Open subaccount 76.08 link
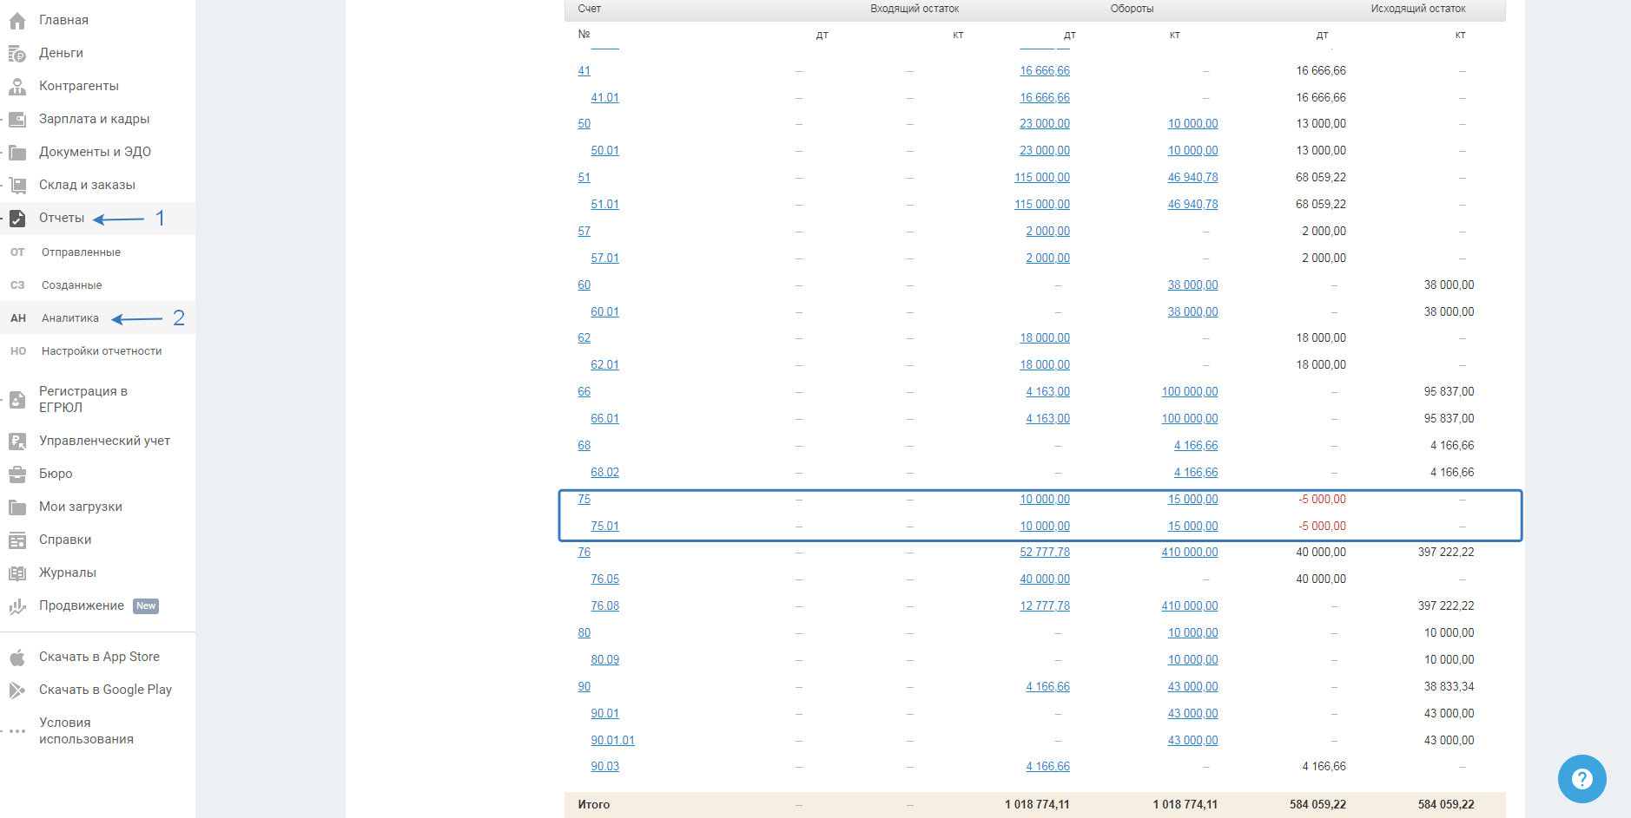 604,606
